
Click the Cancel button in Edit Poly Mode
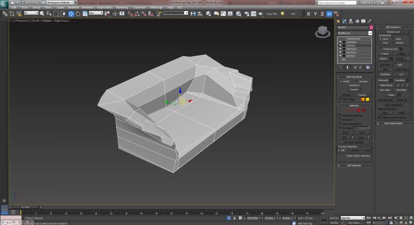(x=362, y=95)
